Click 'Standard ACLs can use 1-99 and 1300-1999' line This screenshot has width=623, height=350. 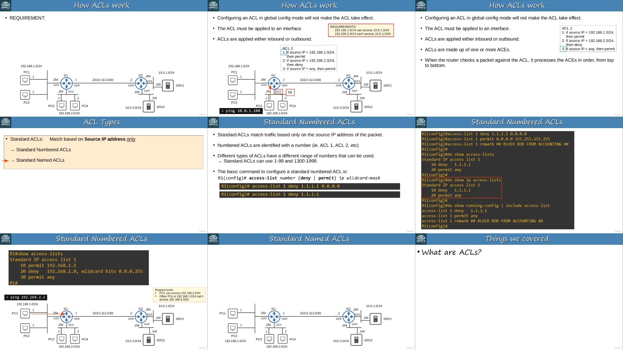(x=270, y=161)
